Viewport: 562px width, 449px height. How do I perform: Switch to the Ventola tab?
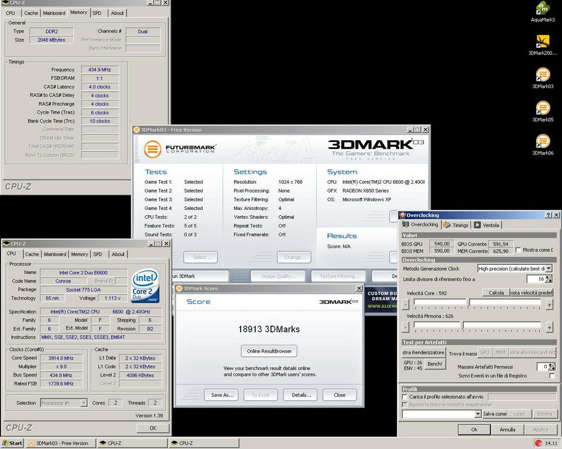coord(486,225)
